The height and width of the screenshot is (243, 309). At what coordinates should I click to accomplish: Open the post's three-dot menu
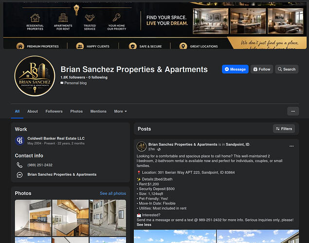pos(291,146)
